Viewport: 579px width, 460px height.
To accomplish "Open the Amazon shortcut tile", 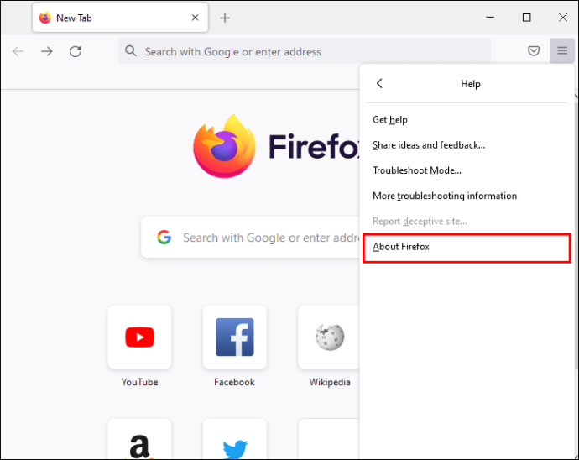I will point(139,439).
